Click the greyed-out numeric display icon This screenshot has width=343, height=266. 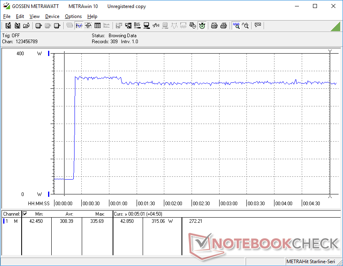[x=70, y=26]
